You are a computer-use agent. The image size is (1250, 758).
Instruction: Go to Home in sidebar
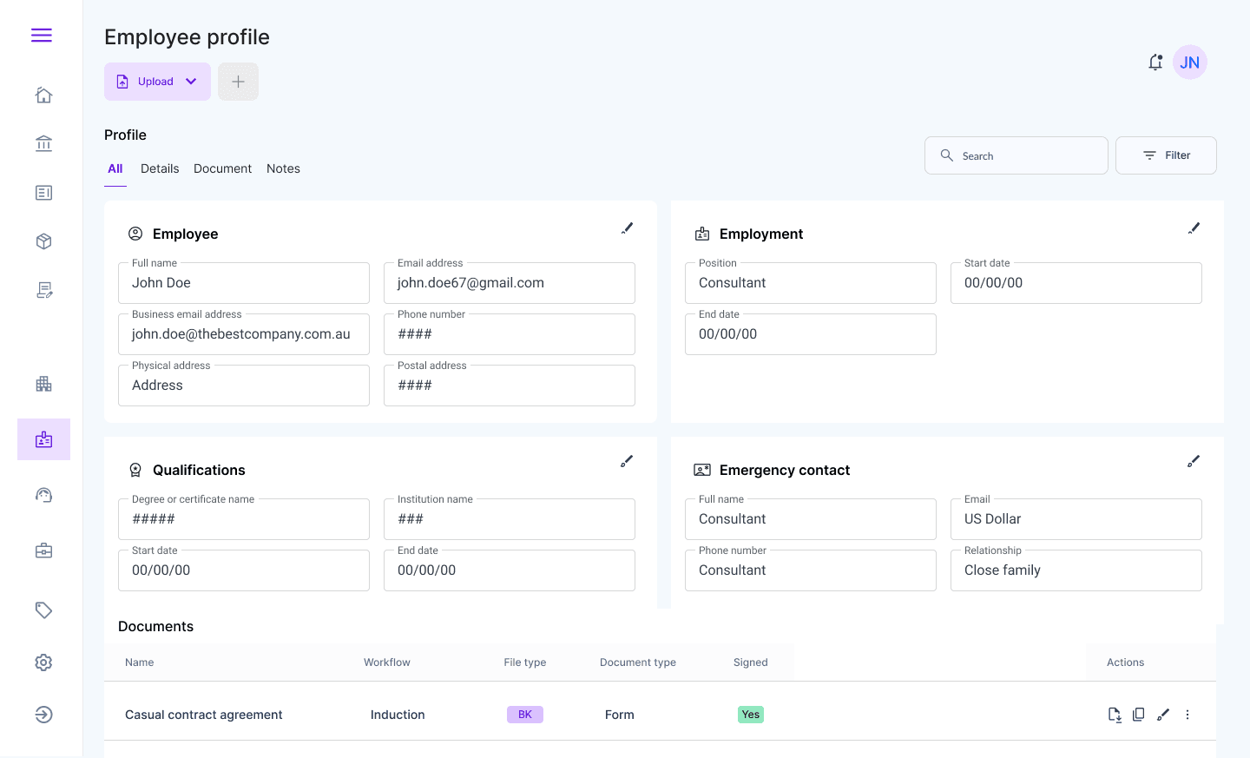point(43,95)
